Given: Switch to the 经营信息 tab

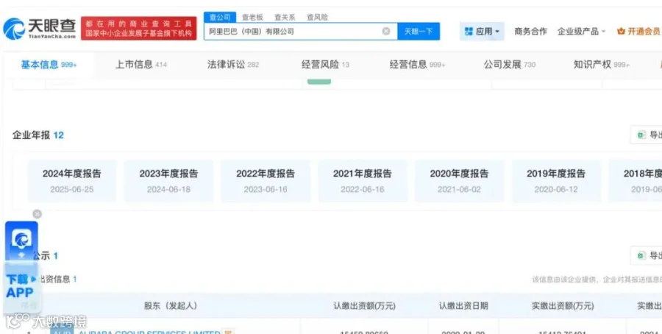Looking at the screenshot, I should [x=418, y=65].
